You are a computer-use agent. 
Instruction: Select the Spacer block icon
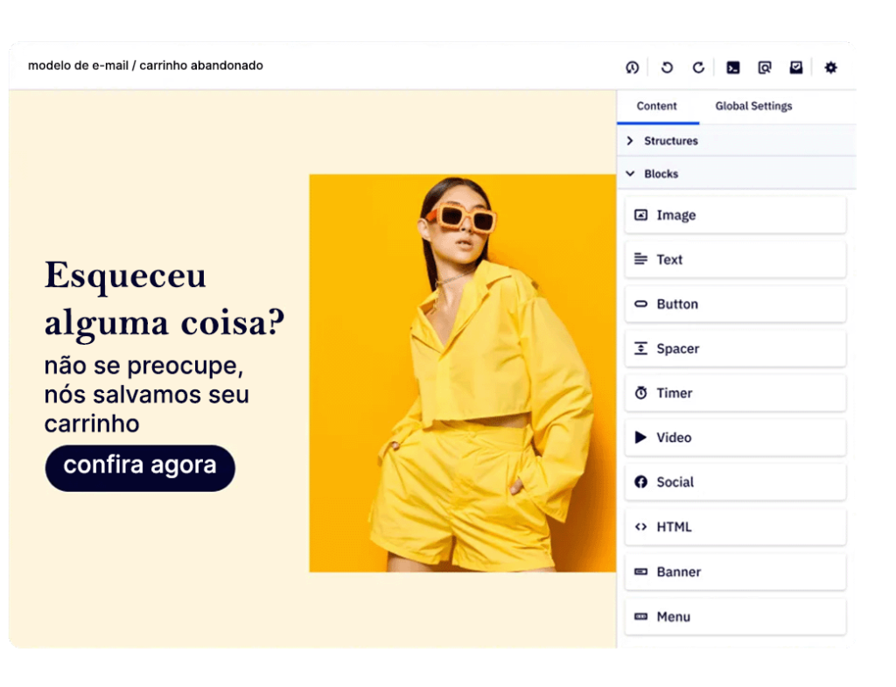click(641, 348)
